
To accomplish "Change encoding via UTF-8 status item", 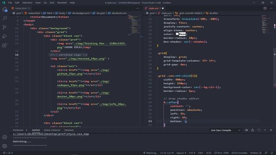I will (x=192, y=153).
